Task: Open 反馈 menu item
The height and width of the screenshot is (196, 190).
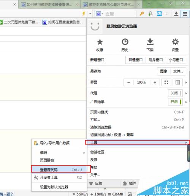Action: 137,160
